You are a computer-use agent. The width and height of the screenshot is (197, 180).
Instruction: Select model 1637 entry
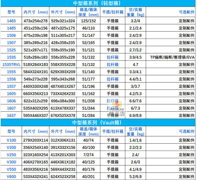tap(11, 115)
